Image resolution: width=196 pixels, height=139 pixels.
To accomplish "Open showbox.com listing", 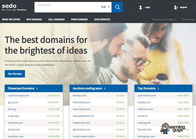I will (x=15, y=123).
